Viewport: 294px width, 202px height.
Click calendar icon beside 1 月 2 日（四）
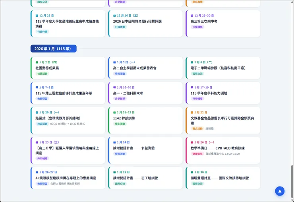pos(37,62)
